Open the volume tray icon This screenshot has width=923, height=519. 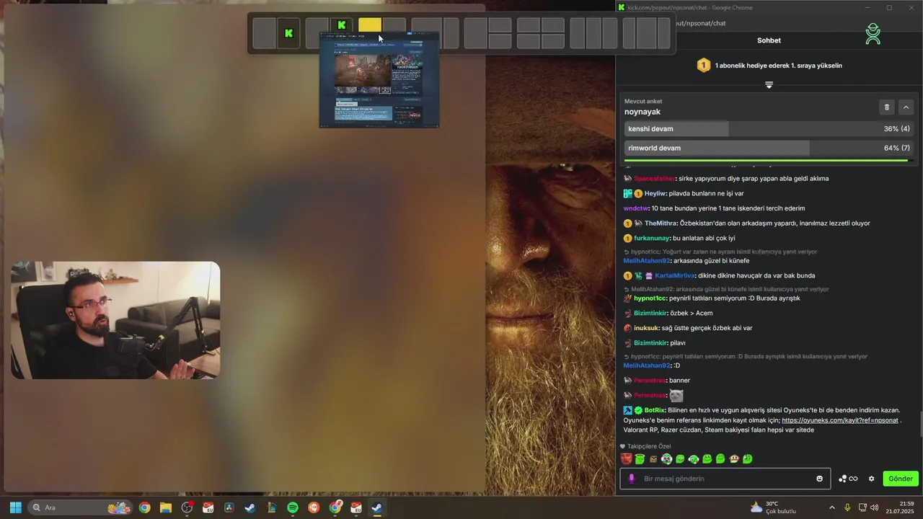tap(874, 507)
